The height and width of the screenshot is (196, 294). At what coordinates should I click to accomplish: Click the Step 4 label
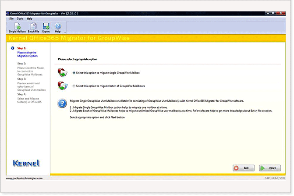click(x=21, y=94)
